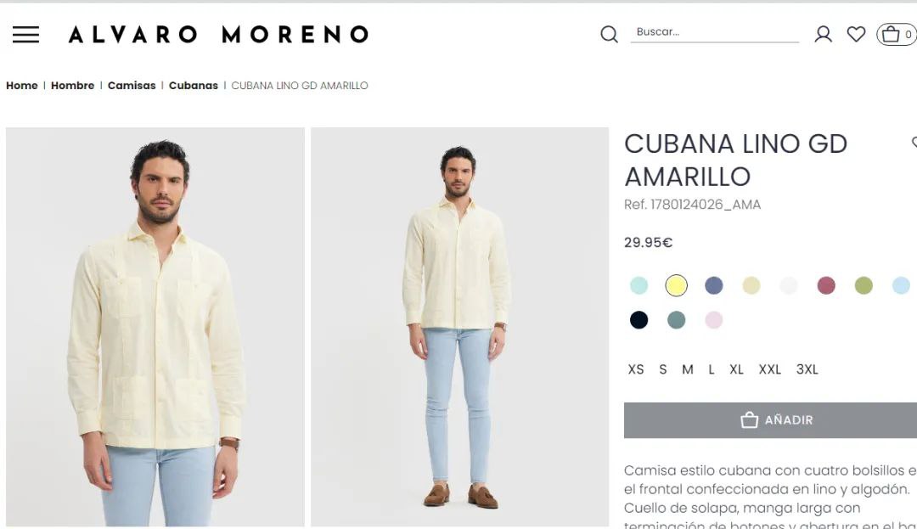Image resolution: width=917 pixels, height=529 pixels.
Task: Choose the black color swatch
Action: pyautogui.click(x=639, y=320)
